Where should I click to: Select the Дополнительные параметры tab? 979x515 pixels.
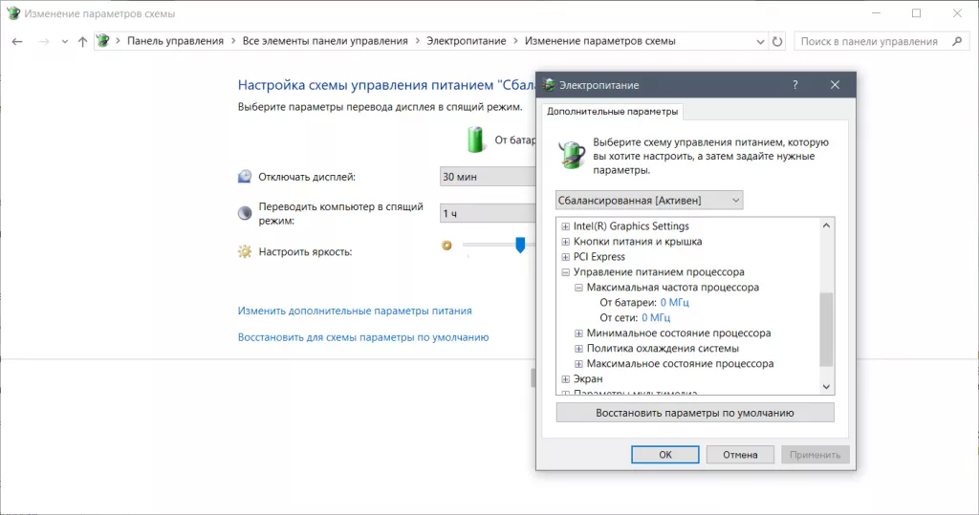[613, 111]
